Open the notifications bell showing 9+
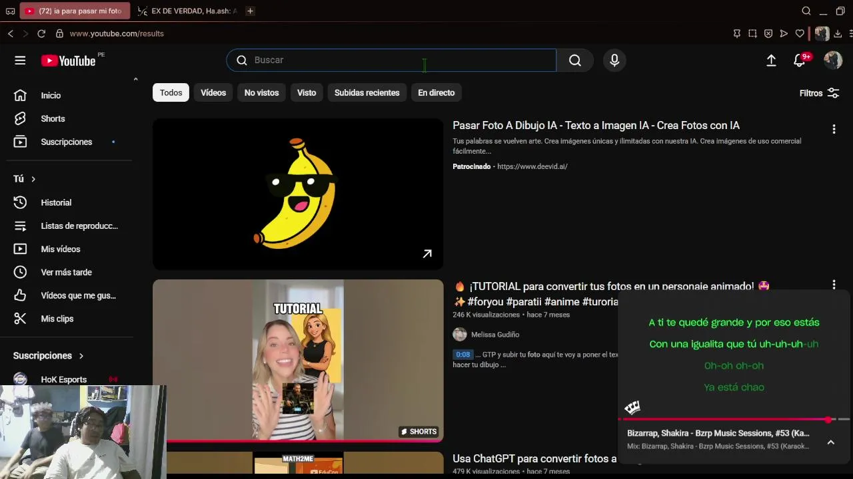This screenshot has width=853, height=479. coord(800,61)
